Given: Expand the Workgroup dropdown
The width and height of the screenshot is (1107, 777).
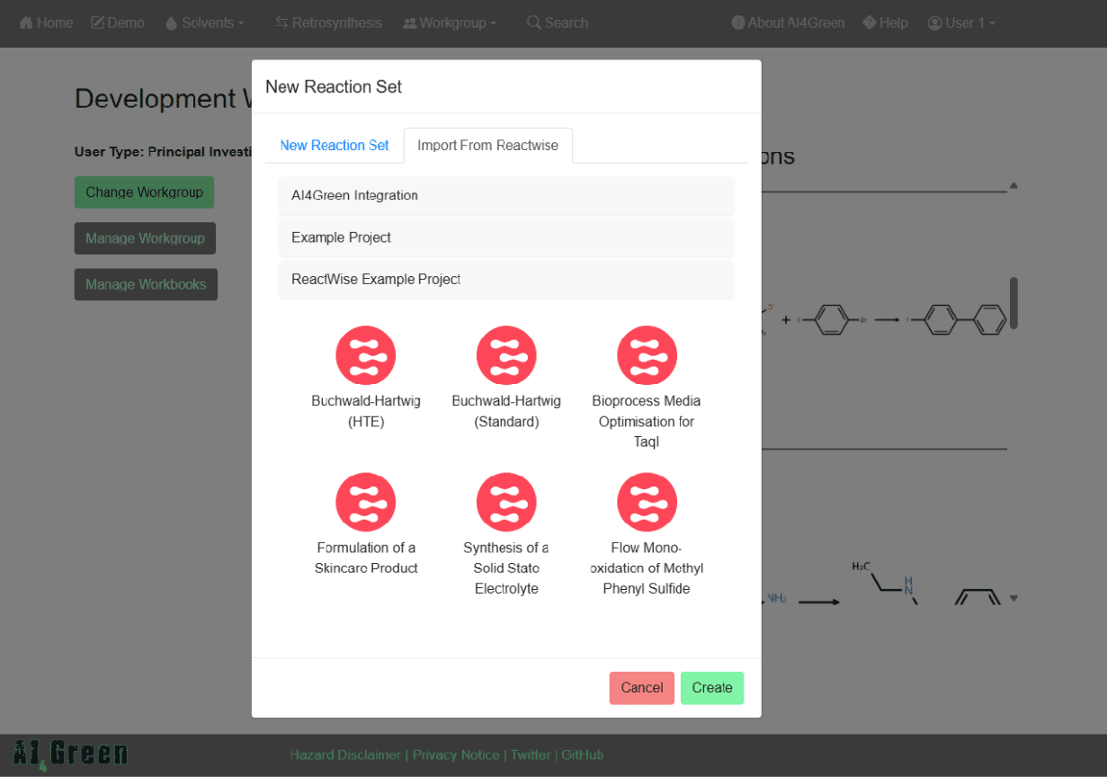Looking at the screenshot, I should tap(448, 22).
